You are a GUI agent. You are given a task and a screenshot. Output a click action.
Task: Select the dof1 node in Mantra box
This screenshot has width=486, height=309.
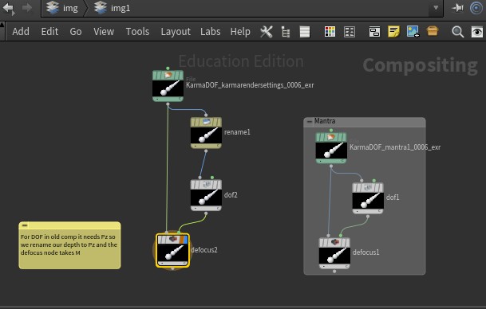coord(368,198)
